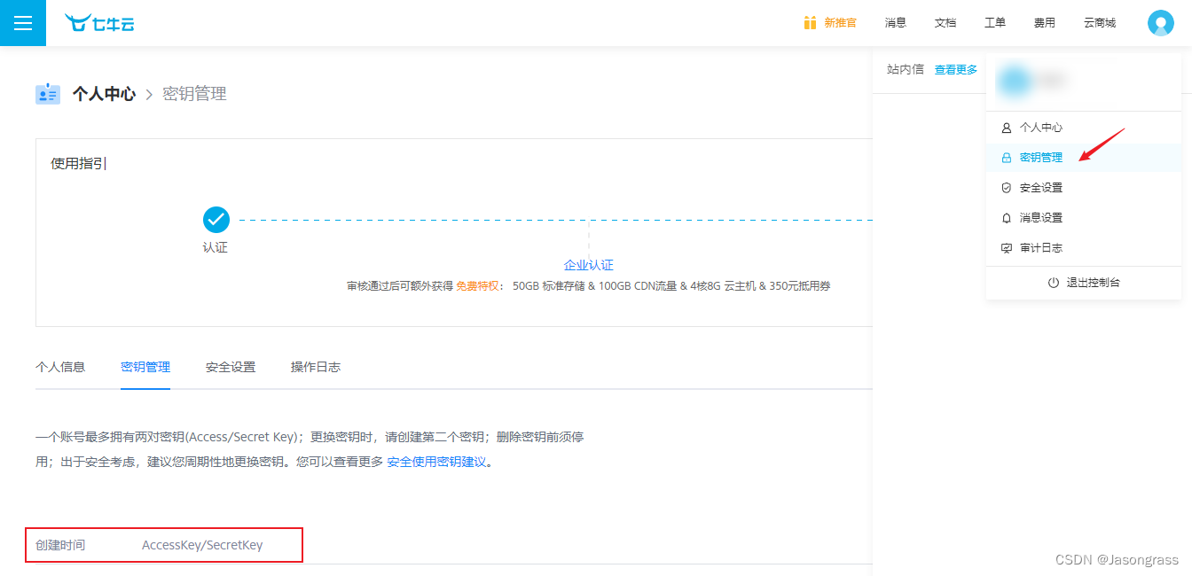Click the 七牛云 logo
The width and height of the screenshot is (1192, 576).
coord(99,23)
